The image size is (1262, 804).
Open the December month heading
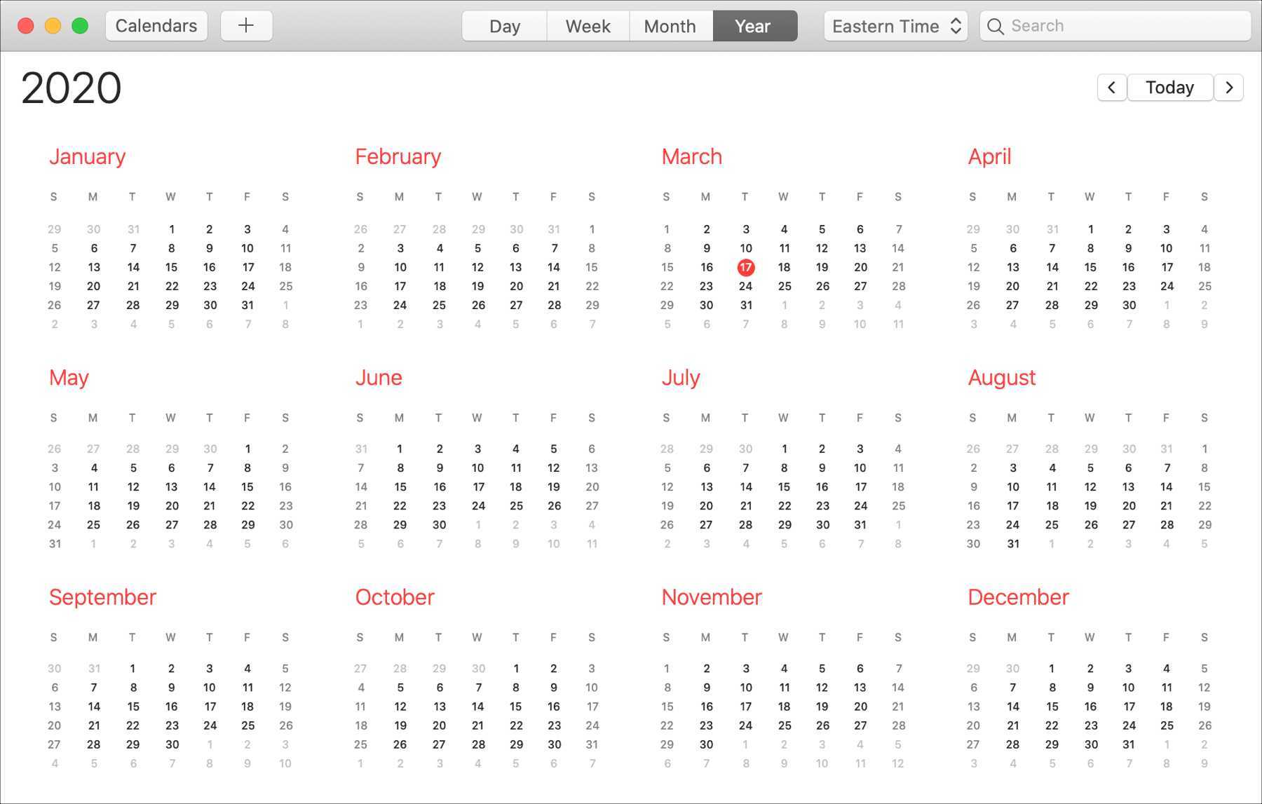(x=1018, y=597)
